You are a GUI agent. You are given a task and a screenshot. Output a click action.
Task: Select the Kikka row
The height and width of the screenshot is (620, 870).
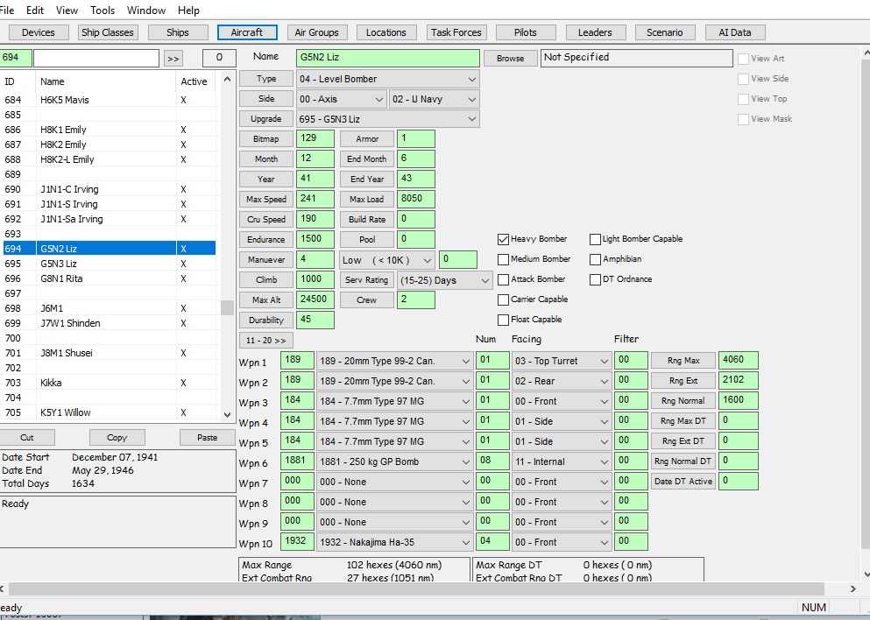click(x=109, y=383)
